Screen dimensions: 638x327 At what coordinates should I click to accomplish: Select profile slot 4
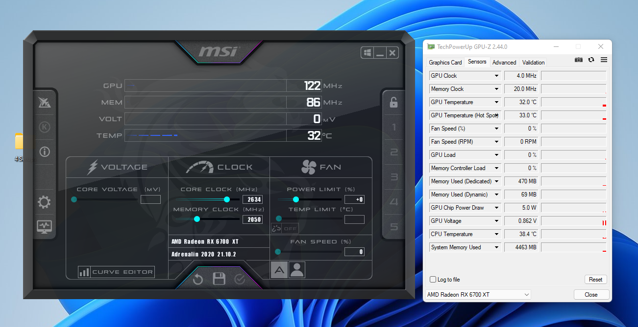[393, 202]
